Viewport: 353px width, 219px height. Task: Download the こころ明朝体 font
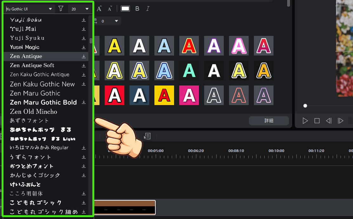pyautogui.click(x=84, y=193)
